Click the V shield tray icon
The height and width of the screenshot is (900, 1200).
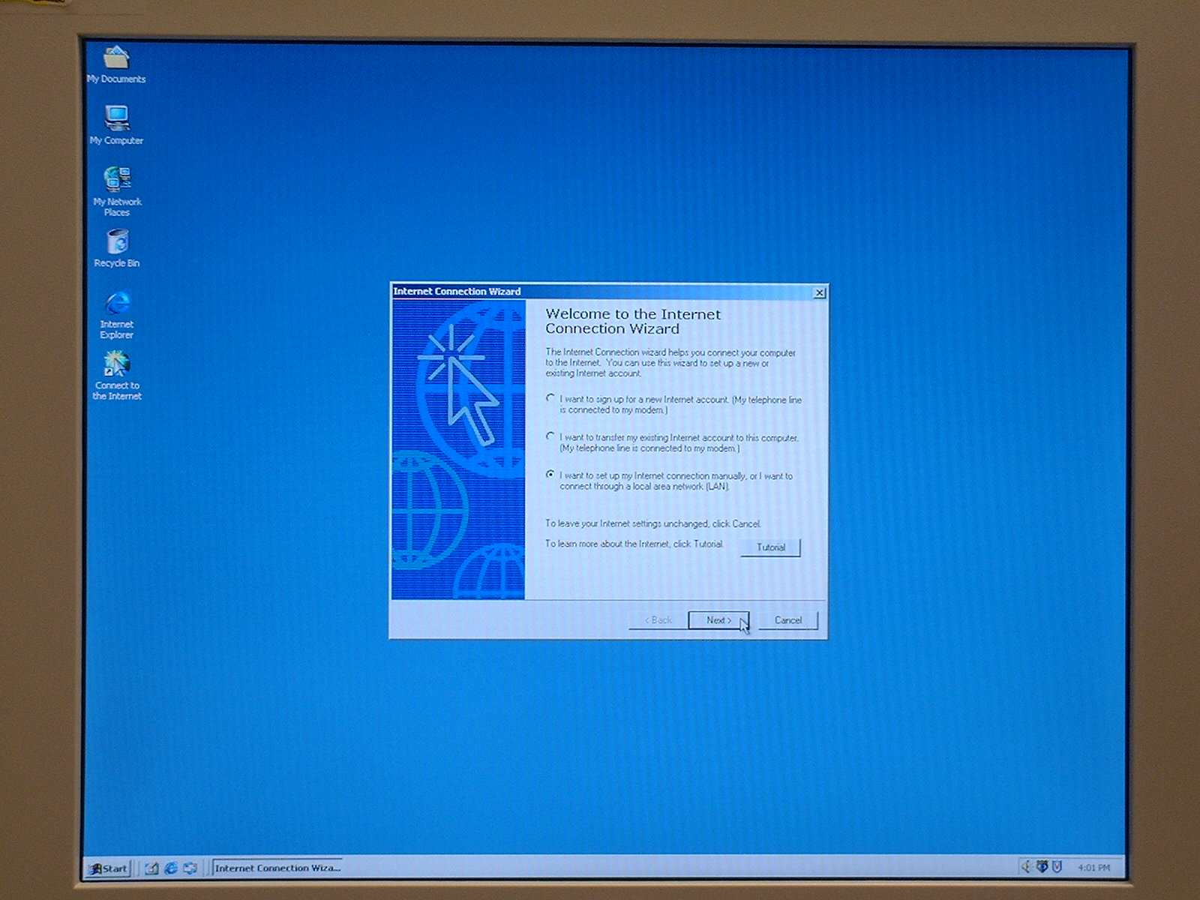(1057, 867)
